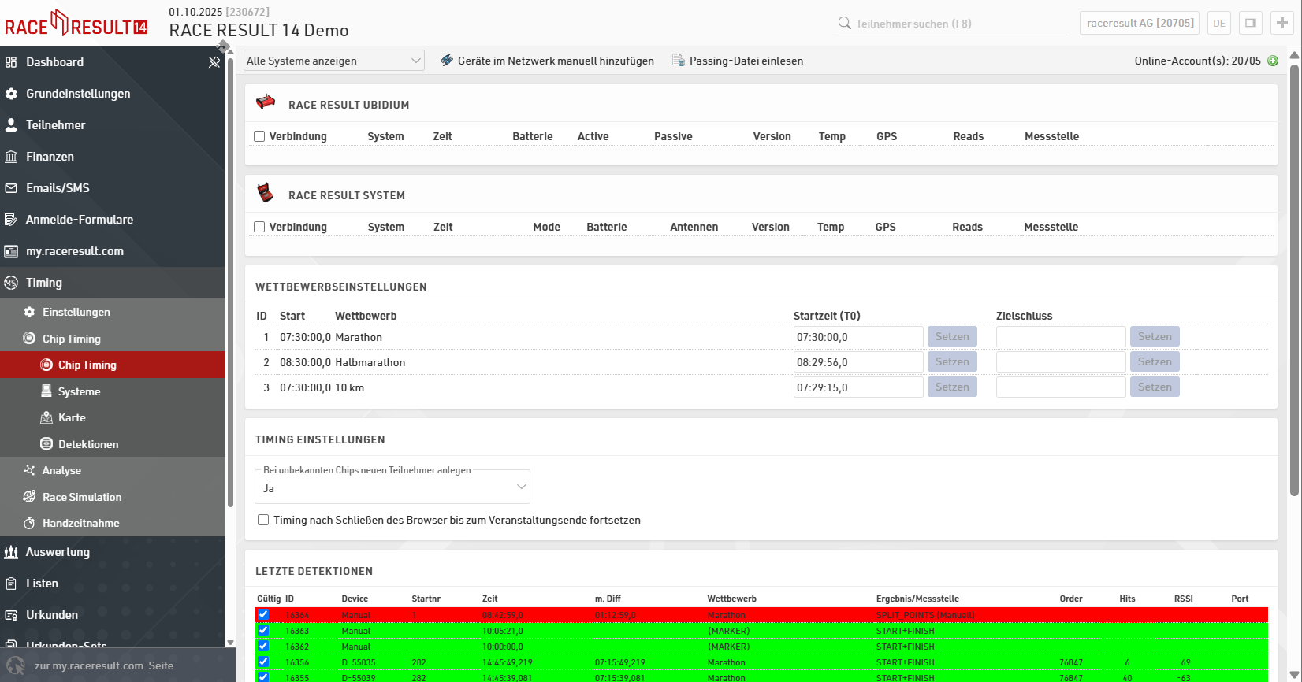This screenshot has height=682, width=1302.
Task: Click the Passing-Datei einlesen file icon
Action: [678, 61]
